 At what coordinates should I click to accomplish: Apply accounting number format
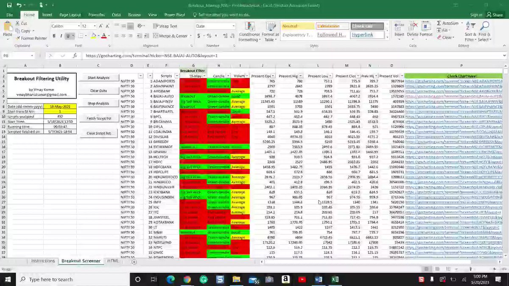[x=199, y=36]
